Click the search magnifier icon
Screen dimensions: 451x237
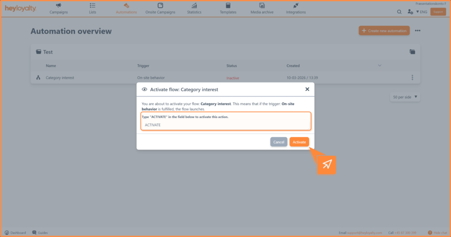point(399,12)
